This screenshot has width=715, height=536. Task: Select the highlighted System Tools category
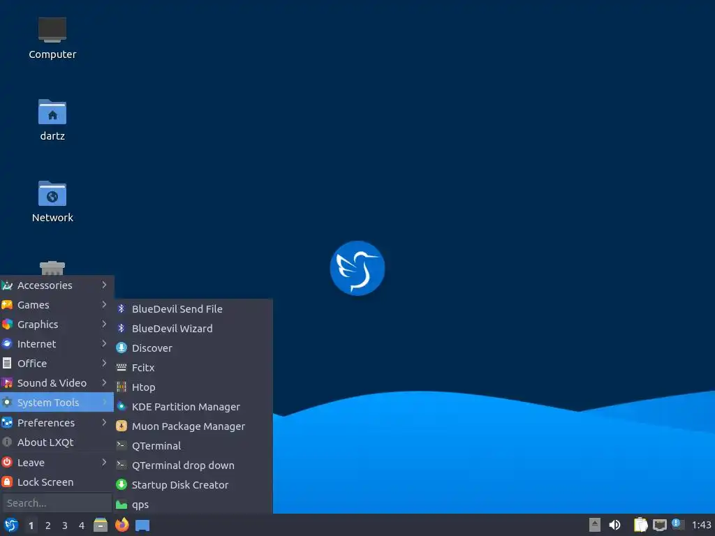[x=57, y=403]
